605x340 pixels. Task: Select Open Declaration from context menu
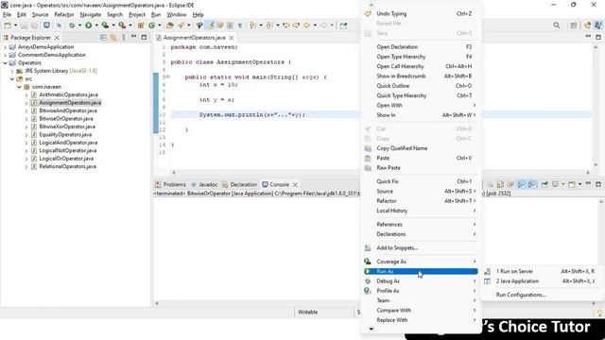(x=397, y=46)
